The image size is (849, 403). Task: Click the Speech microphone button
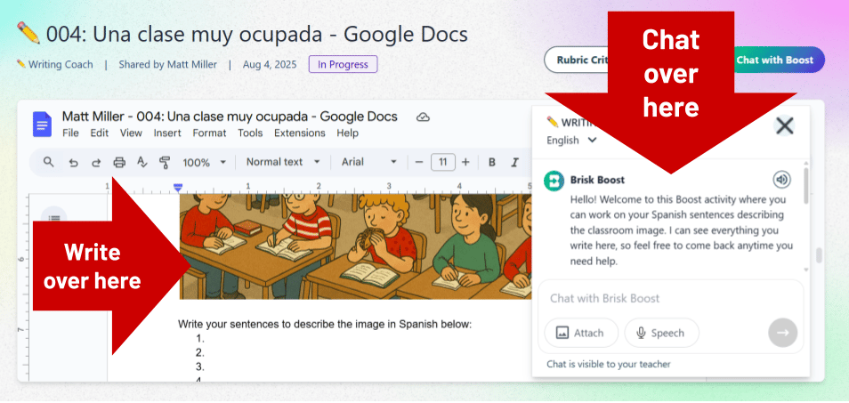pyautogui.click(x=661, y=333)
